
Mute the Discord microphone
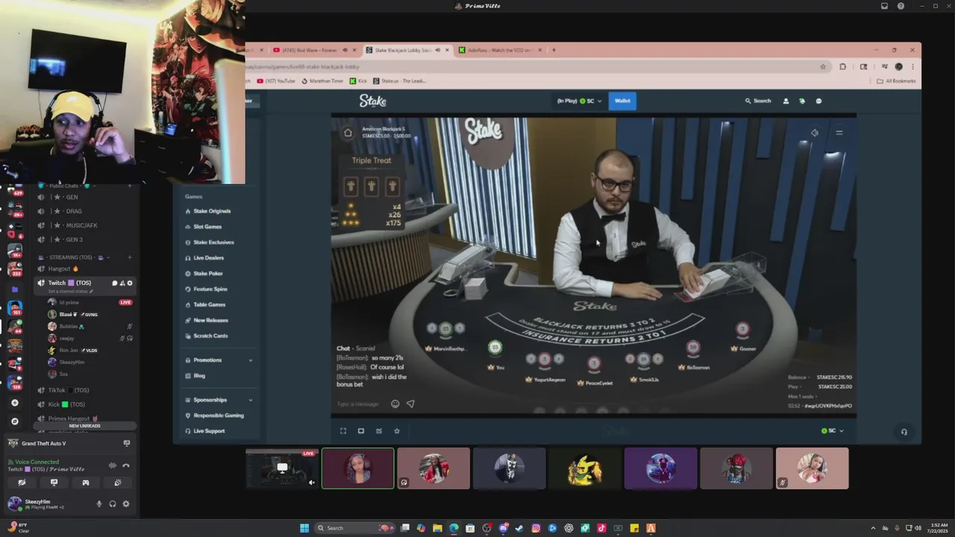(99, 503)
